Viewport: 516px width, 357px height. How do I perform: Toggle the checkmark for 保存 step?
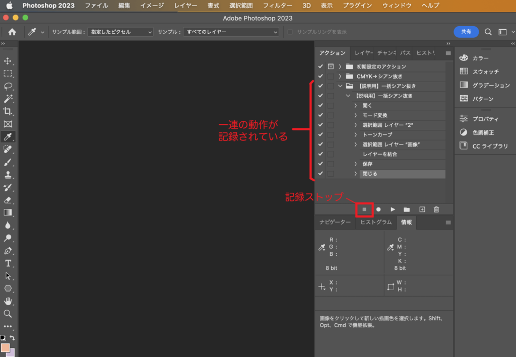[320, 164]
